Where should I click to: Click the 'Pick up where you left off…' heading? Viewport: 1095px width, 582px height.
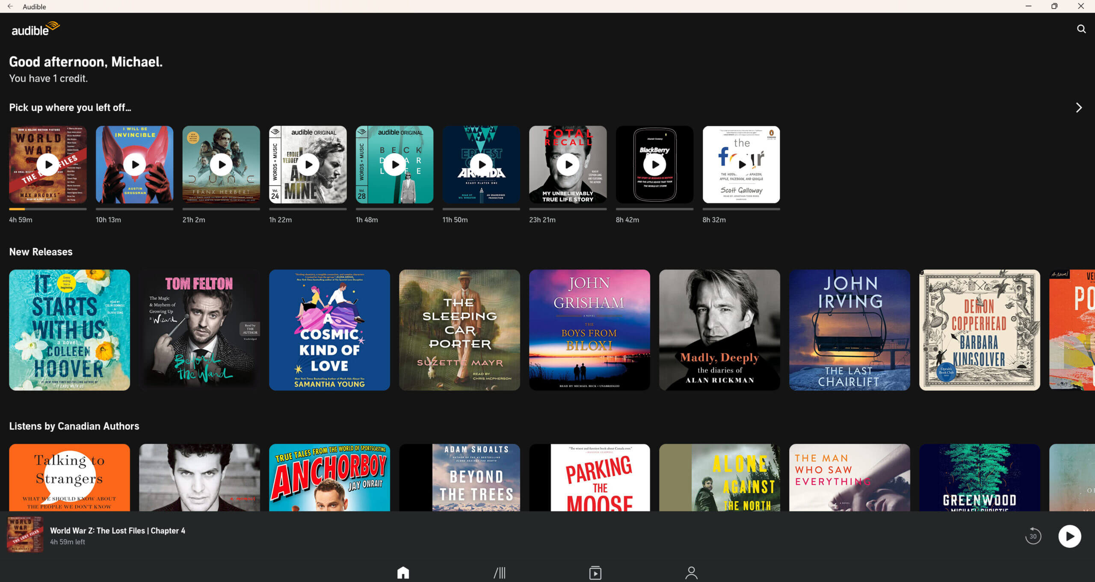(70, 107)
